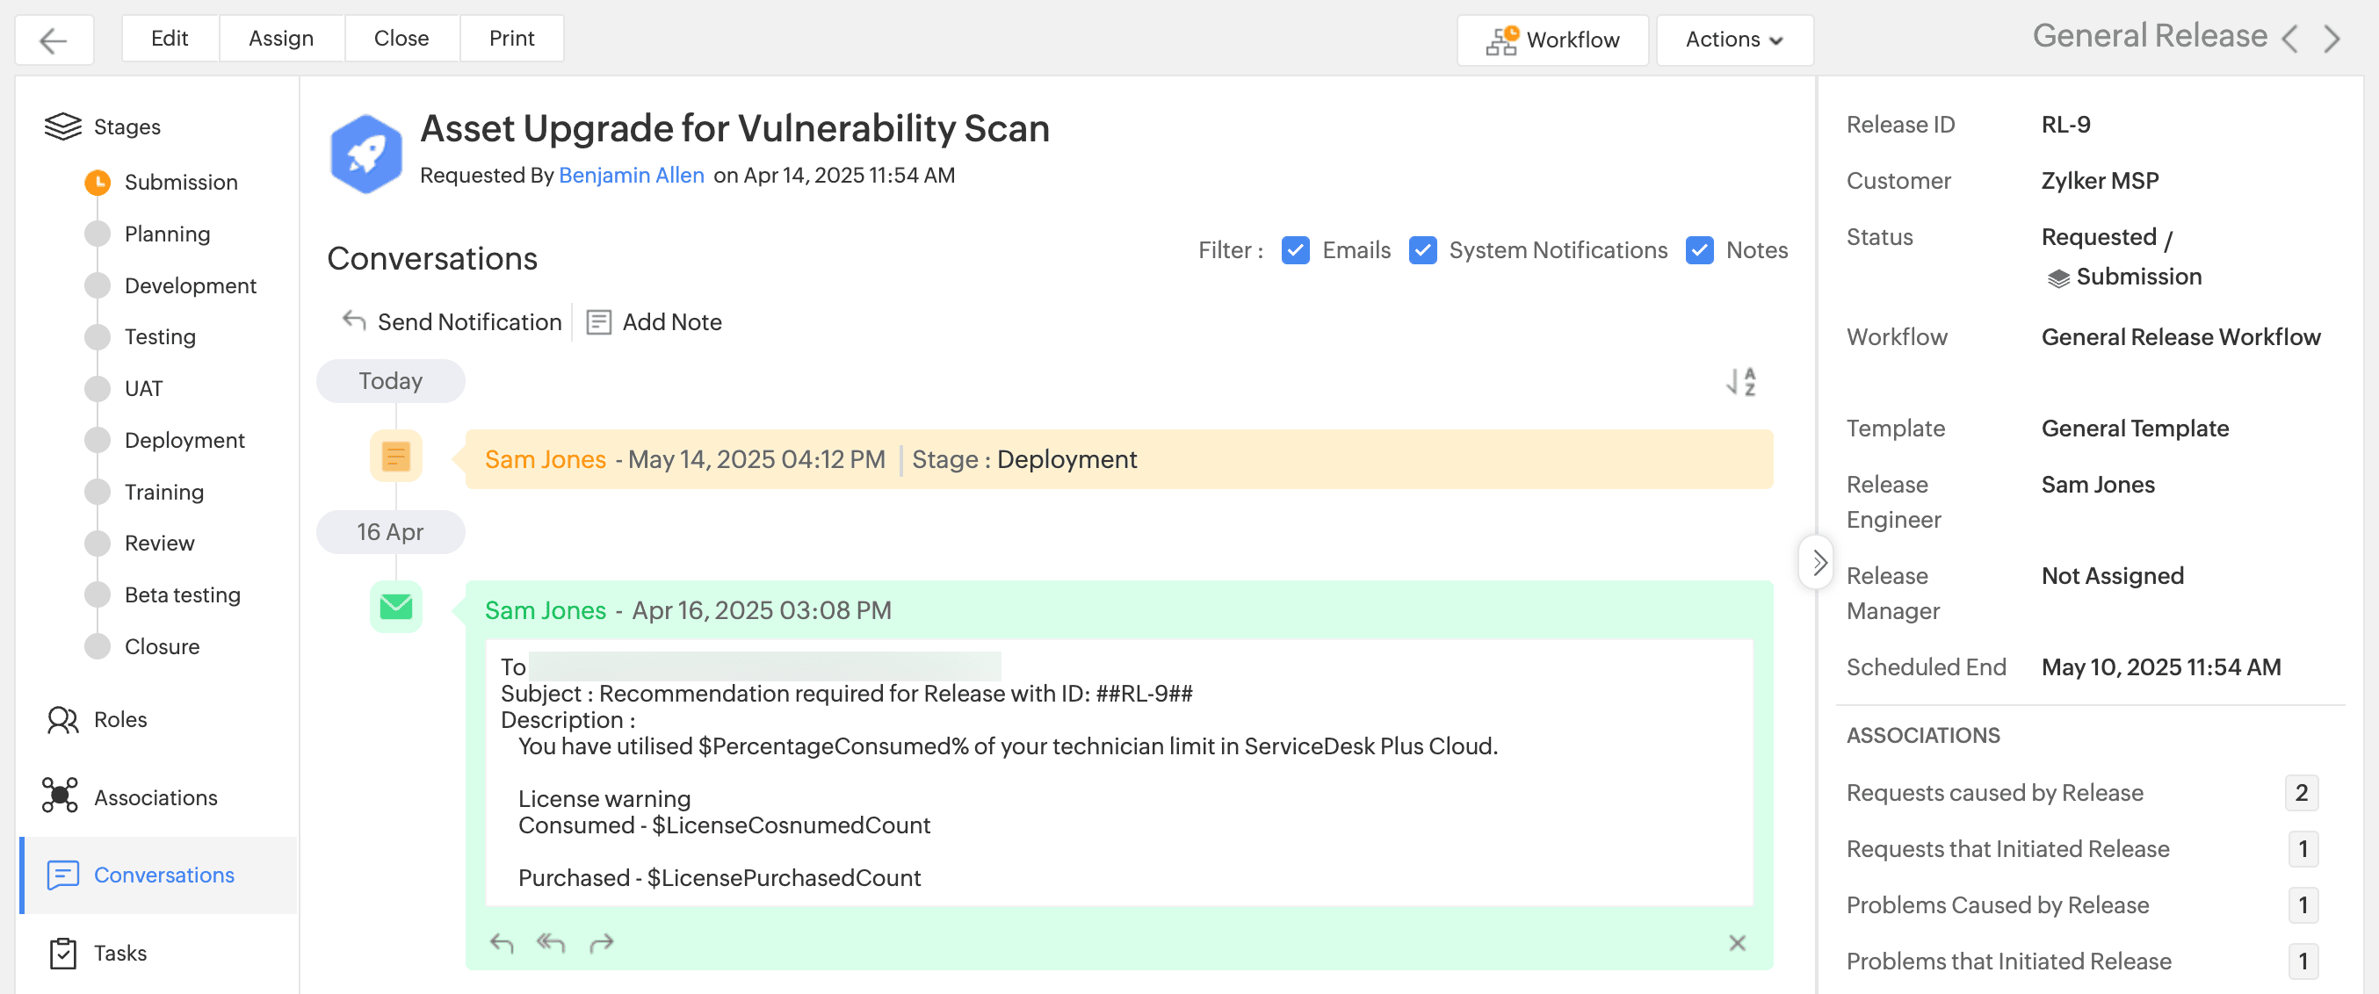Open the Actions dropdown menu
The height and width of the screenshot is (994, 2379).
(x=1733, y=40)
